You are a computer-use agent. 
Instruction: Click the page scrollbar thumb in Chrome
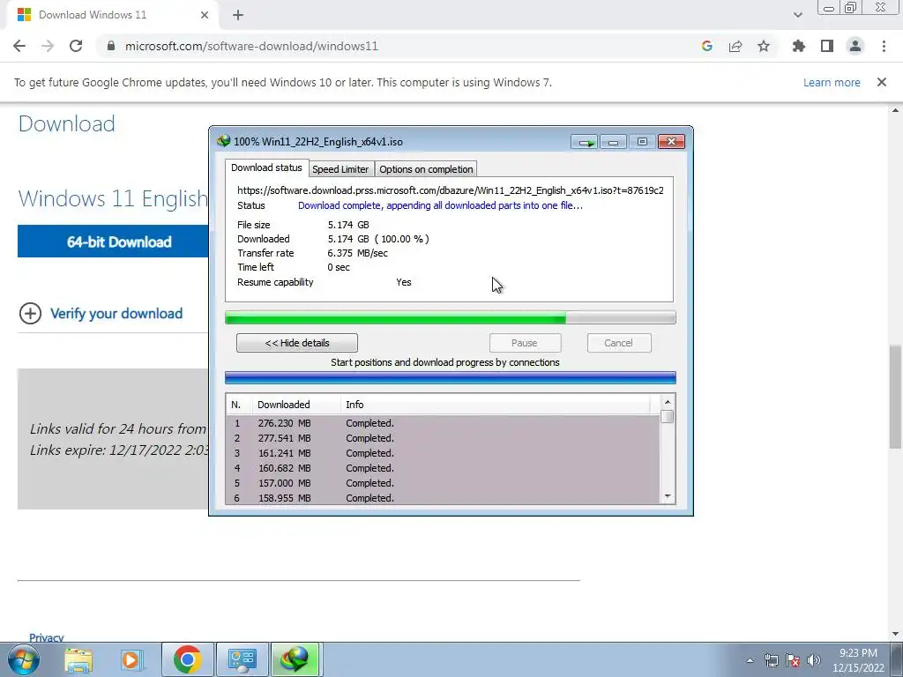[895, 396]
